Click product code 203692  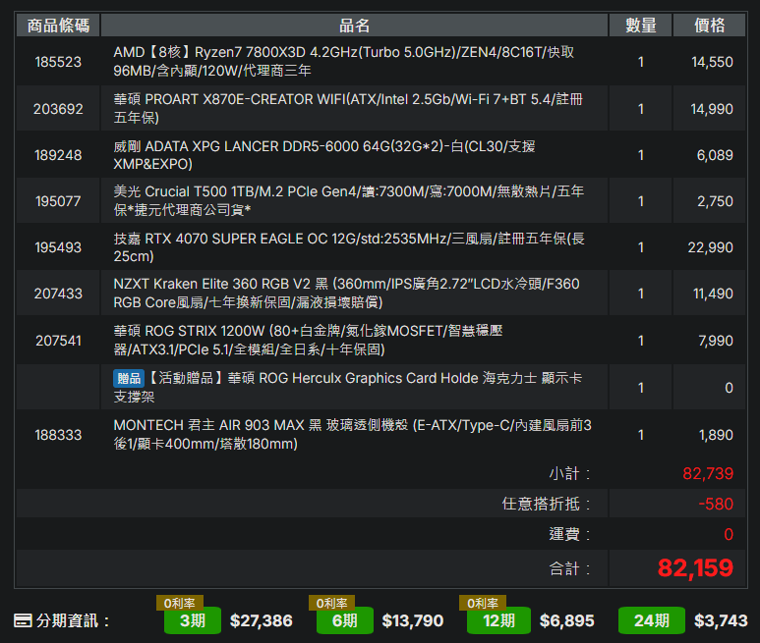tap(58, 109)
